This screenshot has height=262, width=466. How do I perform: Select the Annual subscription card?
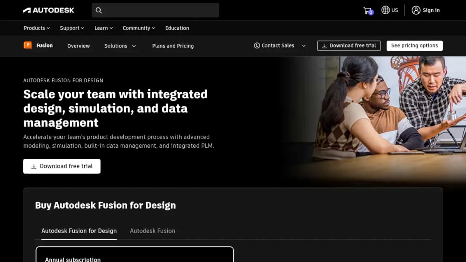[x=135, y=255]
